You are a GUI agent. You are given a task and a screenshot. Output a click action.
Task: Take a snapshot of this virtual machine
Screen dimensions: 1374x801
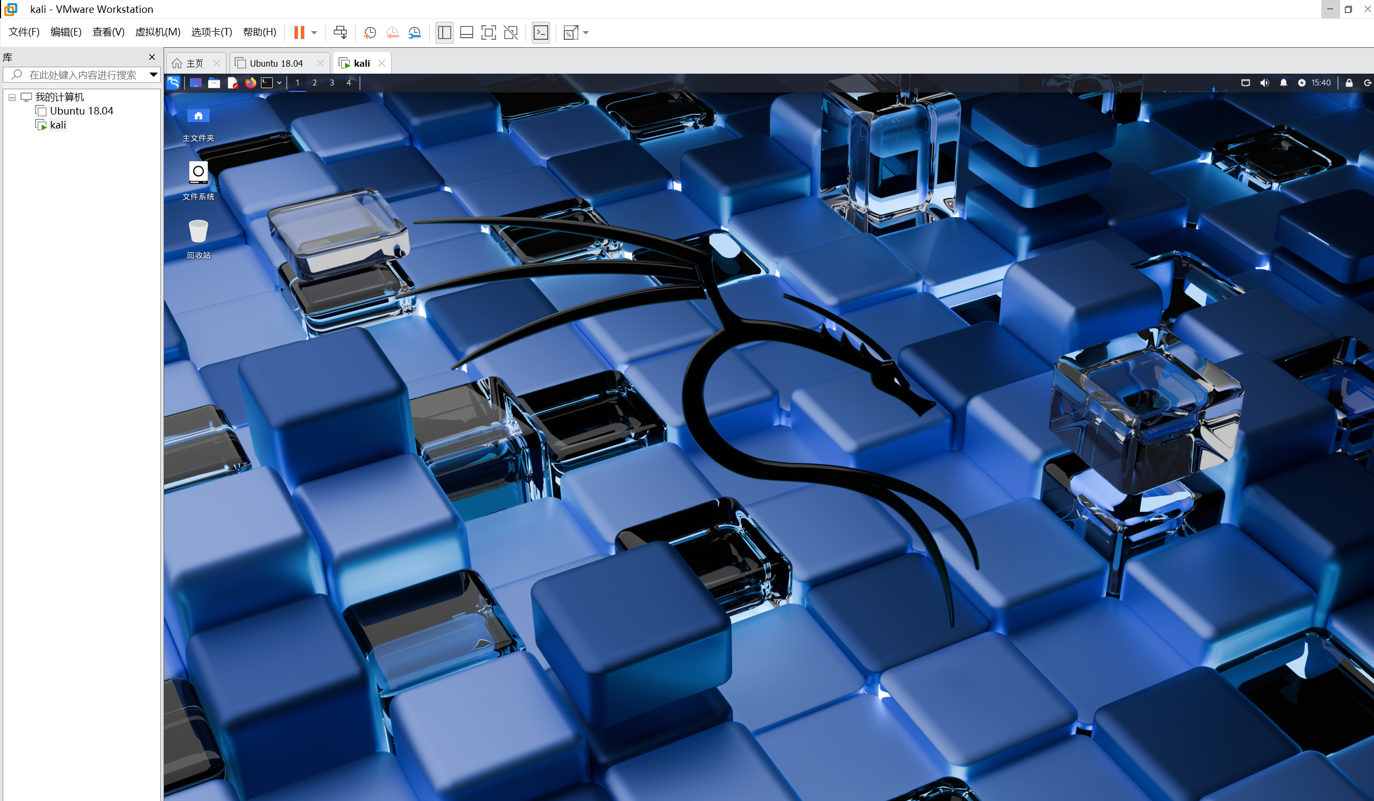[370, 33]
